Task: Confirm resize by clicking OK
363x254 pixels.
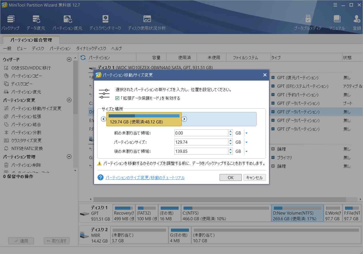Action: coord(230,177)
